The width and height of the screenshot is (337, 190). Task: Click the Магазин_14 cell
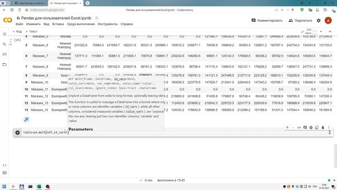click(x=39, y=110)
